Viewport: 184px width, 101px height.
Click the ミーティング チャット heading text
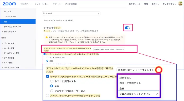pyautogui.click(x=52, y=28)
